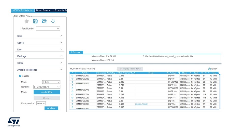
Task: Favorite the STM32F302VD UFBGA100 row star
Action: click(73, 82)
